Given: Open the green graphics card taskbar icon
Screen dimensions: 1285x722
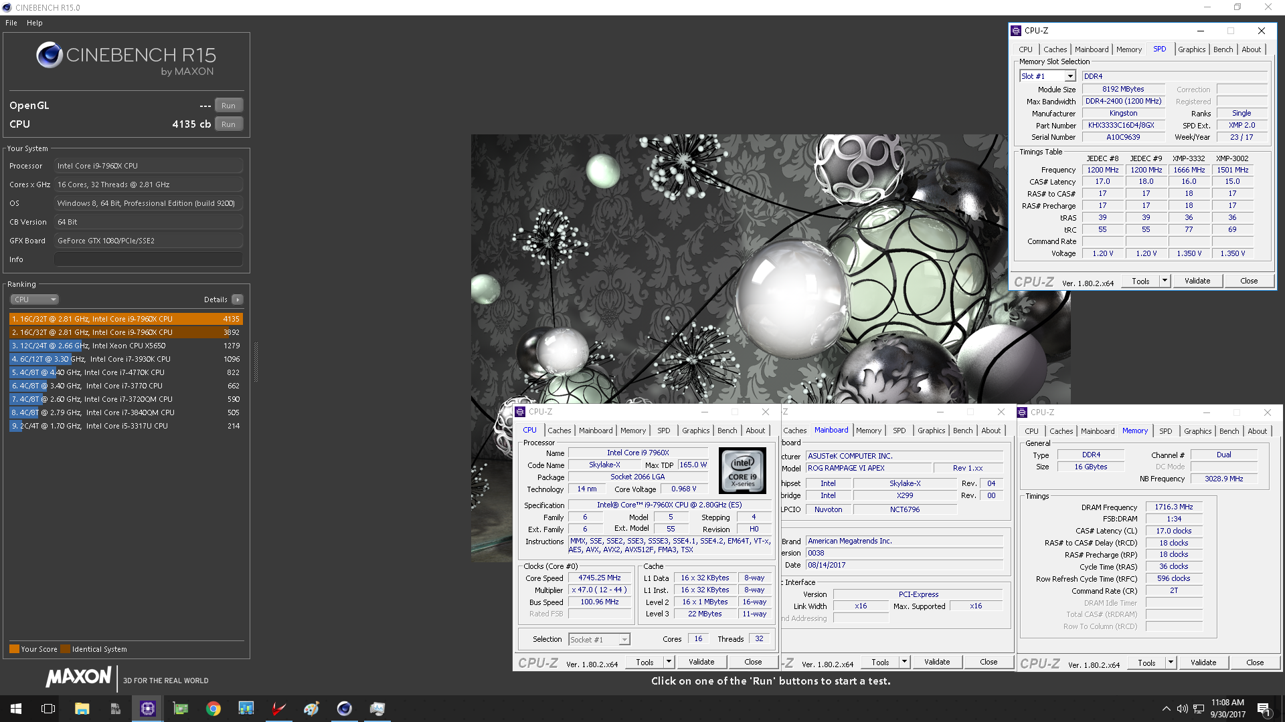Looking at the screenshot, I should (180, 709).
